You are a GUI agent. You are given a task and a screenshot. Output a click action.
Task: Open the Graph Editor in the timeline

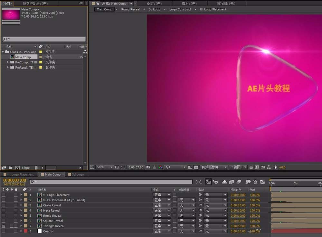[x=262, y=182]
